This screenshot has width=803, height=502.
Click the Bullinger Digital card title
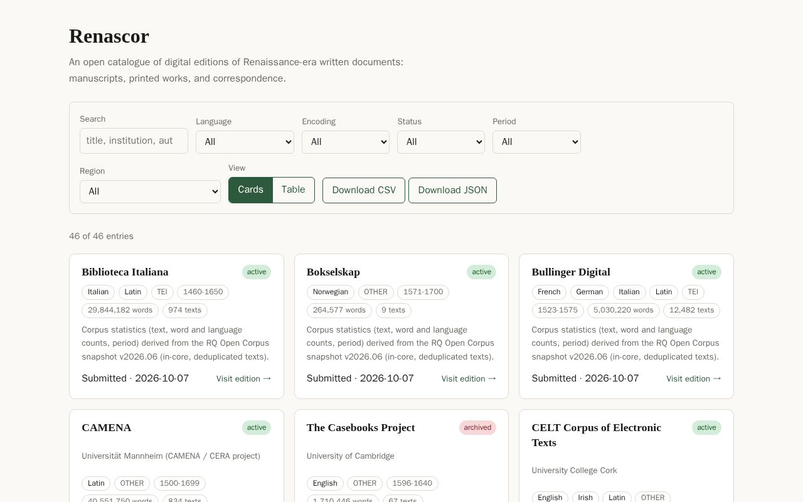click(x=571, y=272)
